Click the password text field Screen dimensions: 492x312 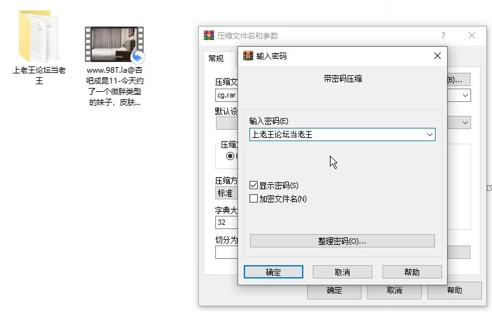coord(336,134)
